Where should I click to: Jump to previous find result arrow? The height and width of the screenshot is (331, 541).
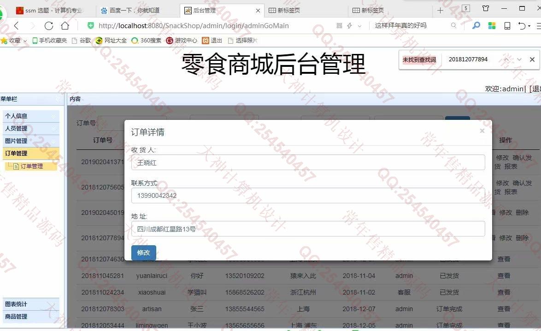pyautogui.click(x=506, y=59)
